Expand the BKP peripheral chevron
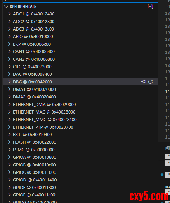170x203 pixels. pyautogui.click(x=9, y=44)
